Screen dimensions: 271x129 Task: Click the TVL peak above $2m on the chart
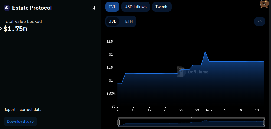(205, 52)
